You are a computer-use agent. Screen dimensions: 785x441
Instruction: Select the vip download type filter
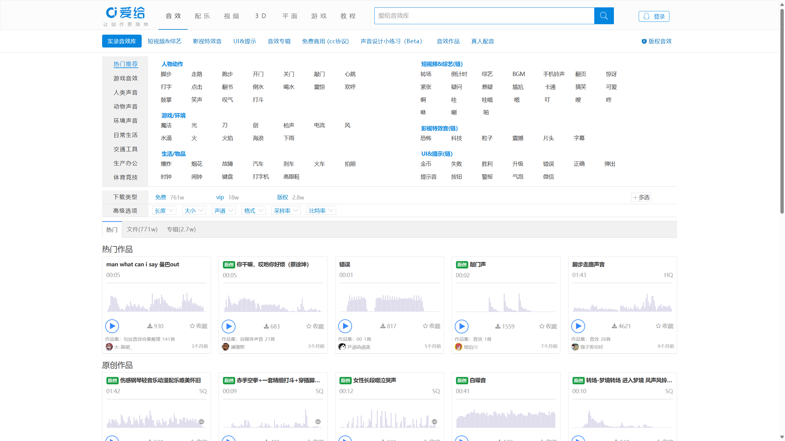click(220, 197)
